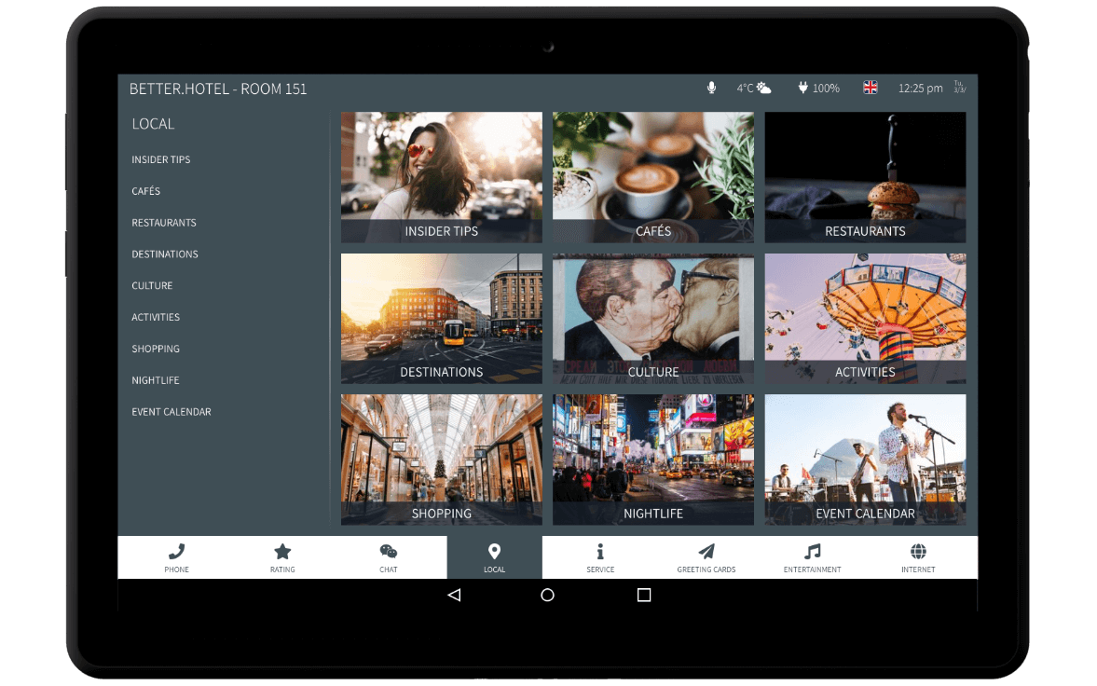Open the Entertainment music note icon
The width and height of the screenshot is (1097, 686).
tap(812, 552)
